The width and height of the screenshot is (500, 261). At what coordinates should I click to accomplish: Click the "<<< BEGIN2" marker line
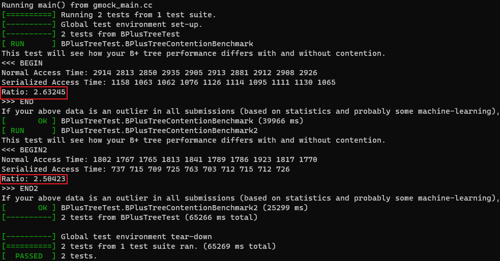pos(24,150)
